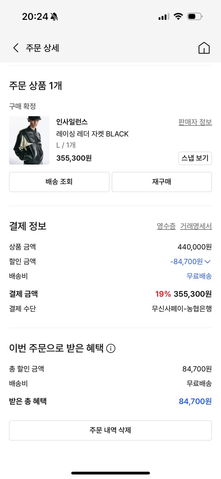Collapse the discount amount details chevron
This screenshot has height=479, width=221.
pos(209,262)
